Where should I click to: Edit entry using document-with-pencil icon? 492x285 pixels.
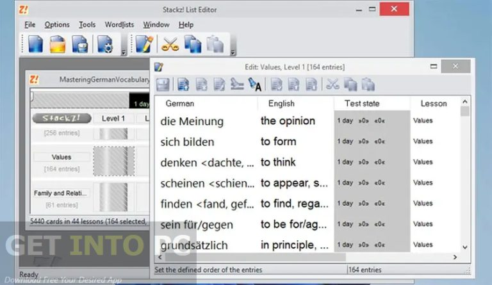click(x=219, y=85)
